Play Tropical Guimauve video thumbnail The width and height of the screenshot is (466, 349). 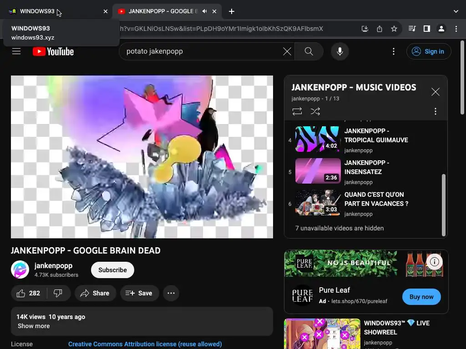[318, 139]
